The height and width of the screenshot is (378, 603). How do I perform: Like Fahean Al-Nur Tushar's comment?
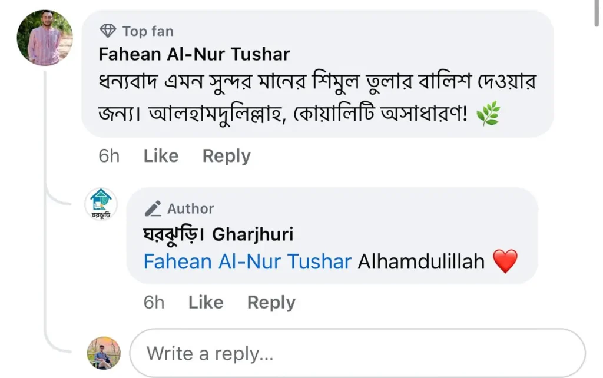[x=161, y=156]
